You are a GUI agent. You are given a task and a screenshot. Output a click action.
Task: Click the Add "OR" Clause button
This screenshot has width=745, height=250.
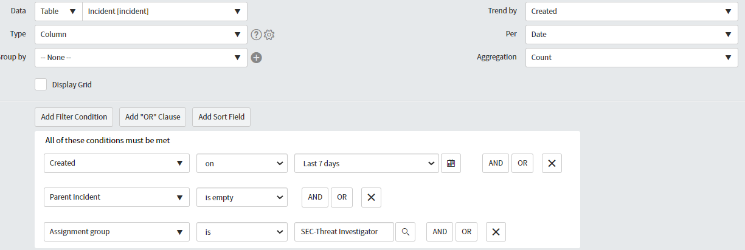(x=153, y=117)
